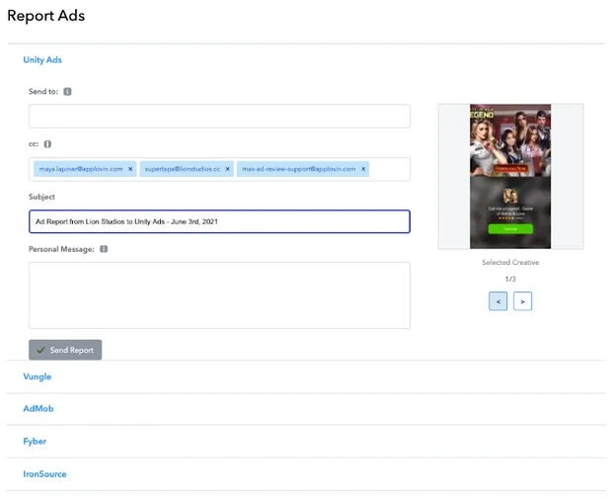Click the Personal Message text area

[219, 295]
